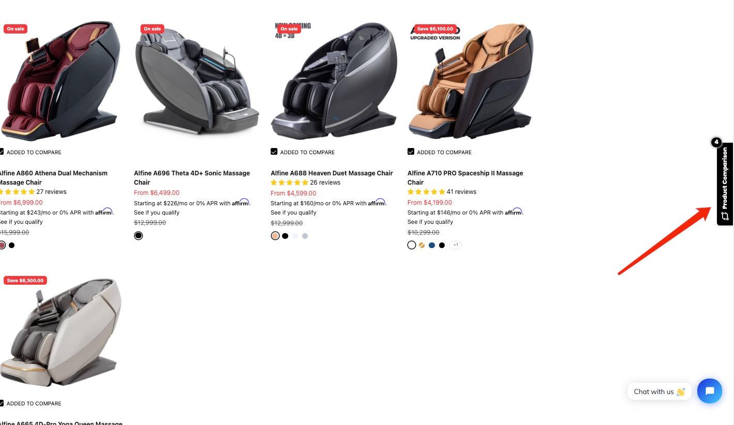This screenshot has width=734, height=425.
Task: Open Alfine A696 Theta 4D+ Sonic product link
Action: (x=192, y=177)
